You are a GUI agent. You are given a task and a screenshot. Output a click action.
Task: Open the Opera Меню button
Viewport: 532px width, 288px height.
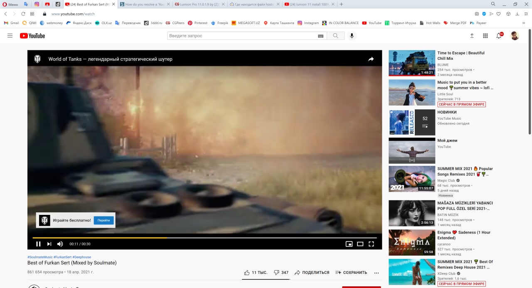click(10, 4)
